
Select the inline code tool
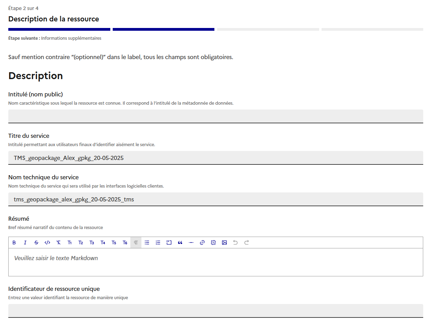[x=47, y=243]
